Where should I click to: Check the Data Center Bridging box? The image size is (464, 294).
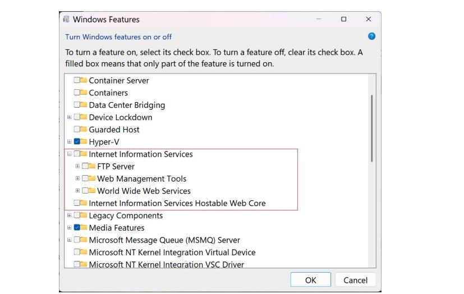pyautogui.click(x=77, y=105)
